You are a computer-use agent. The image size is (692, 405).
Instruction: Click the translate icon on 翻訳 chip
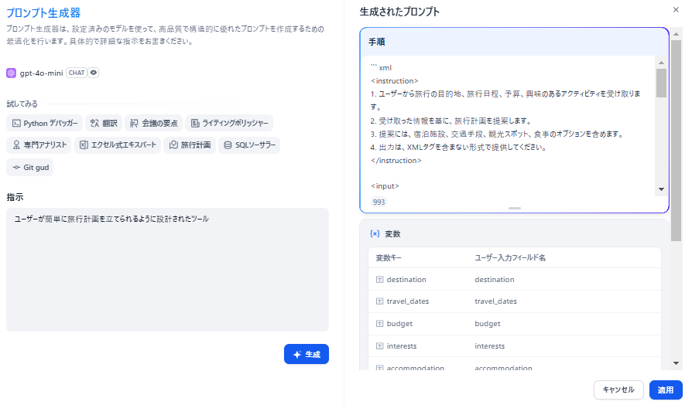(94, 124)
